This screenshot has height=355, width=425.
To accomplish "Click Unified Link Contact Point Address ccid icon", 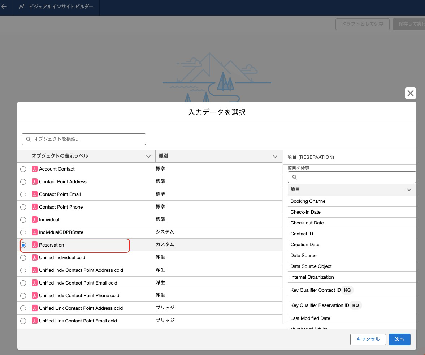I will 34,308.
